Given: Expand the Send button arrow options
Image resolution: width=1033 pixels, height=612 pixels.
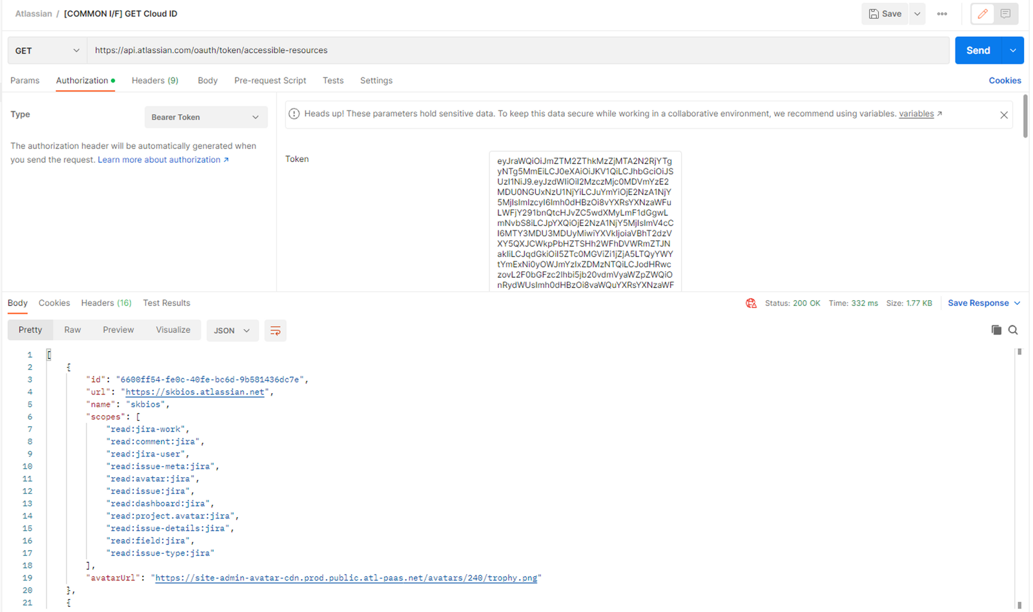Looking at the screenshot, I should click(x=1012, y=50).
